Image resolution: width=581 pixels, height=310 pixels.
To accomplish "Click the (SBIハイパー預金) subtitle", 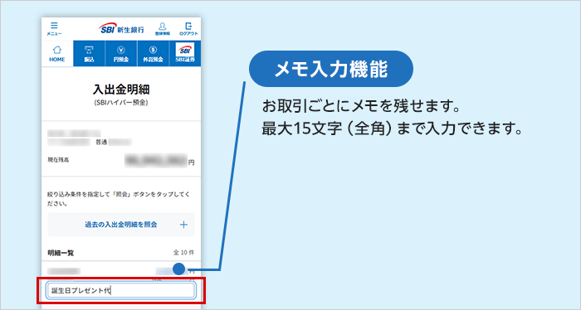I will click(121, 103).
